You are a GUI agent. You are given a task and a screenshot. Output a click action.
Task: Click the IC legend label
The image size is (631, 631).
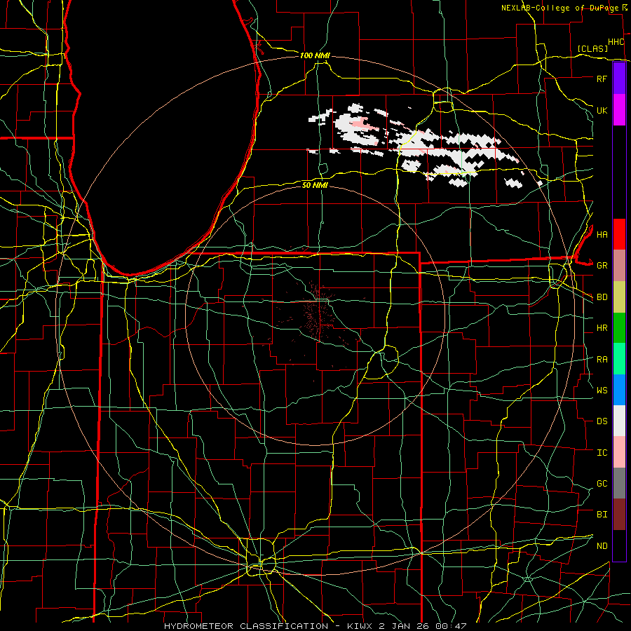(x=602, y=453)
